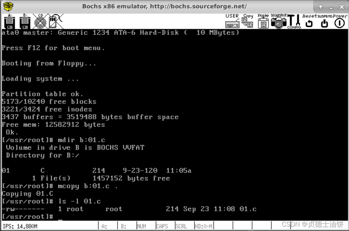Click the Bochs application title icon

click(8, 6)
